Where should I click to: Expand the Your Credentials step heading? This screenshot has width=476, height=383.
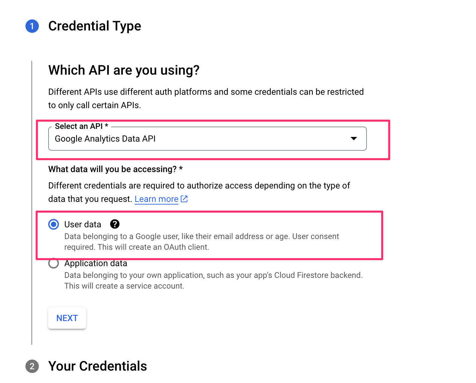click(97, 366)
